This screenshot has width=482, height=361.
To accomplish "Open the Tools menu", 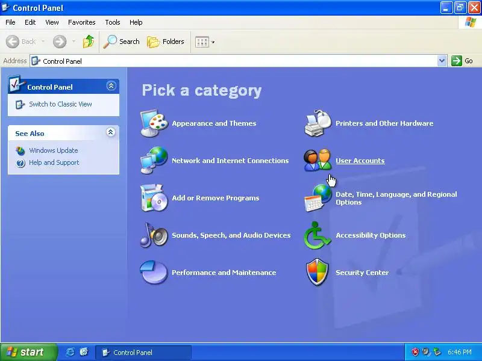I will tap(113, 22).
